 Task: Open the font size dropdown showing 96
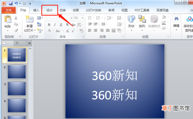(x=82, y=18)
